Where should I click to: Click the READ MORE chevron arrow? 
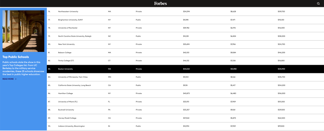click(16, 79)
